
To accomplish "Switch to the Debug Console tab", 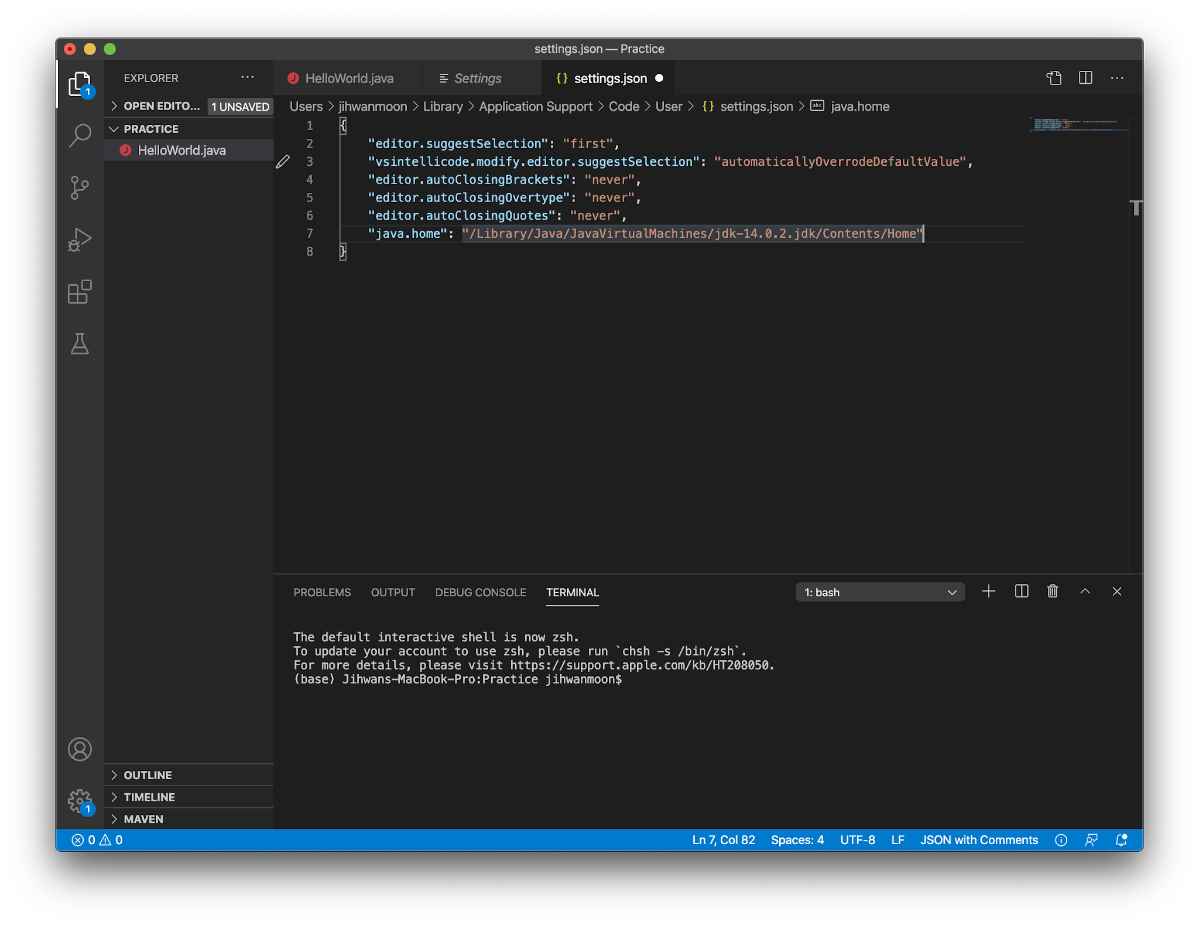I will pyautogui.click(x=481, y=592).
